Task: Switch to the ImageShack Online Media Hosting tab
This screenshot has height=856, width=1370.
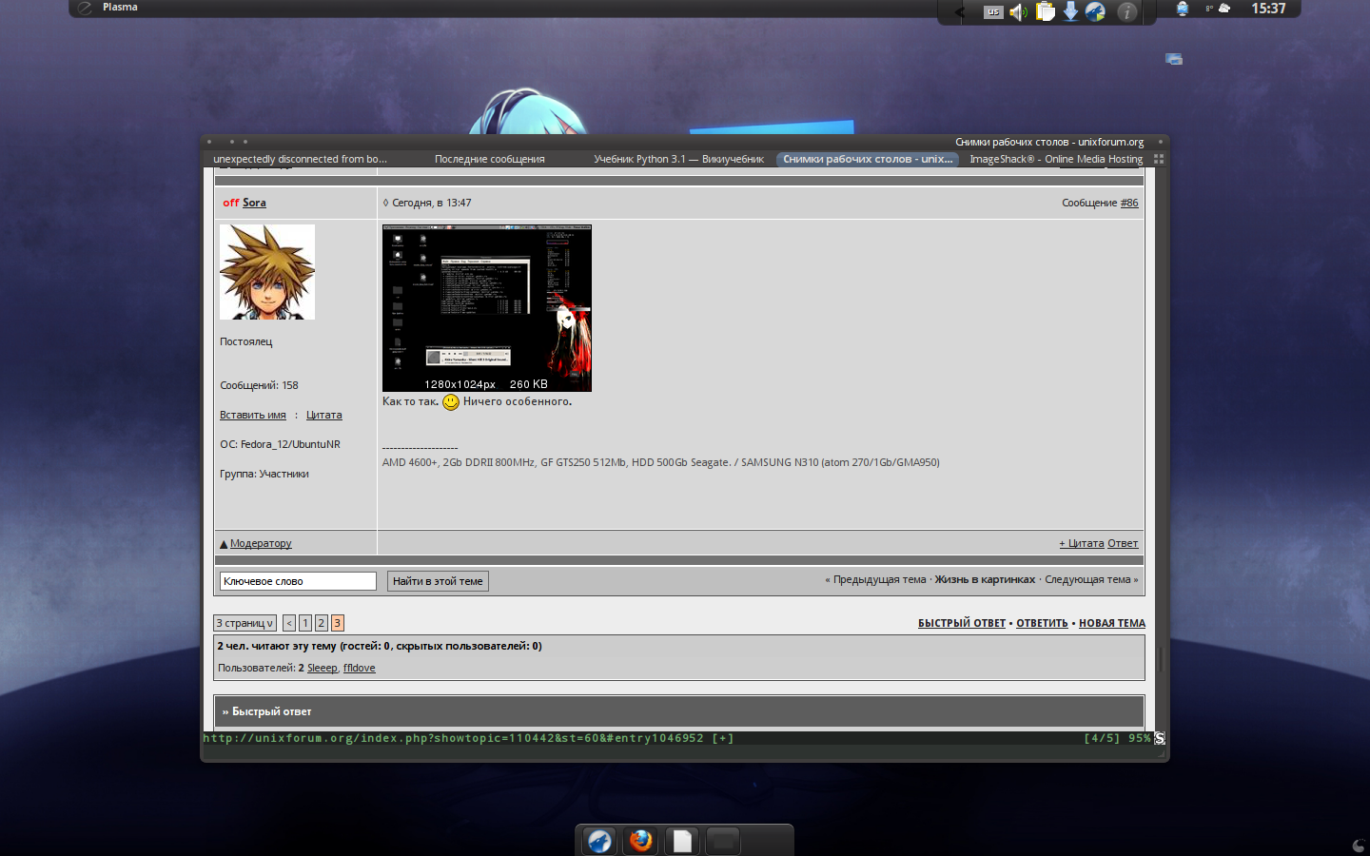Action: [1056, 159]
